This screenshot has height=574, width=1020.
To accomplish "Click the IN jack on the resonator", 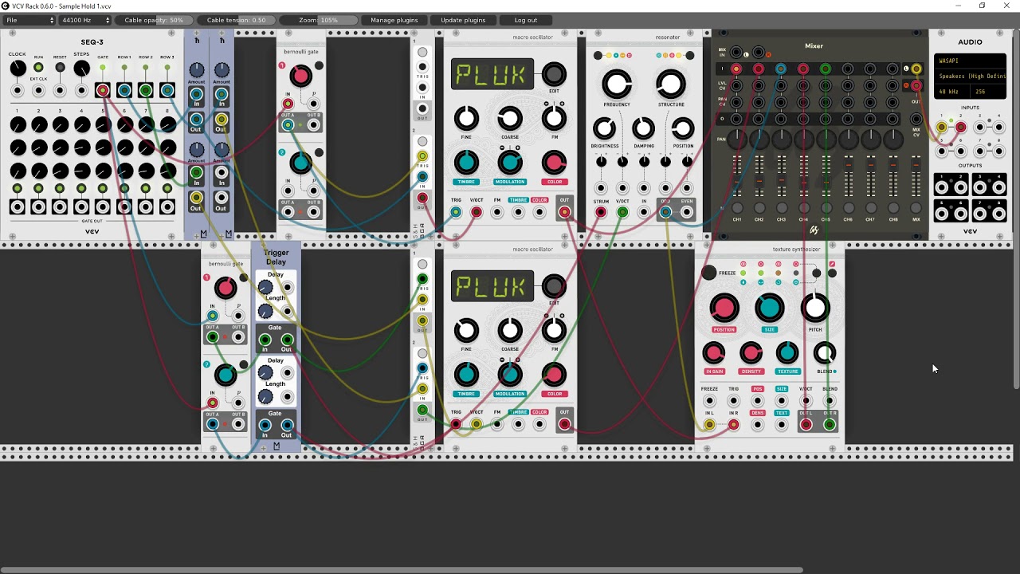I will point(644,212).
